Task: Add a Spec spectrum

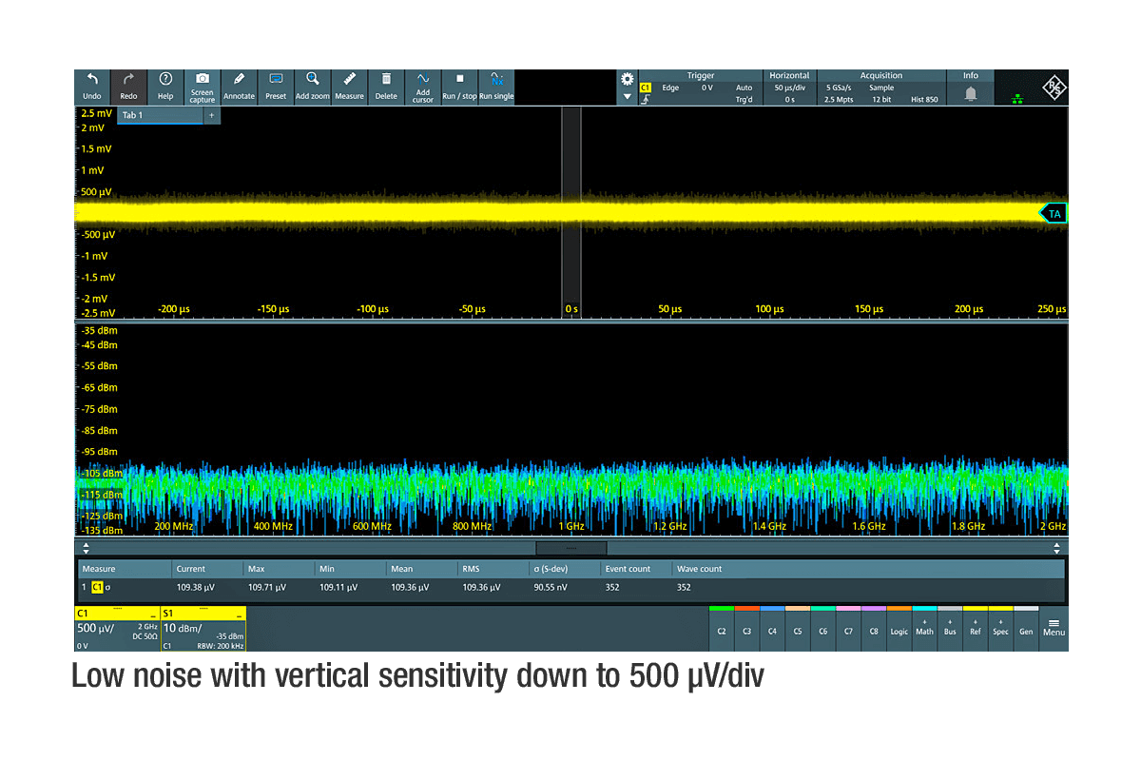Action: (x=1000, y=629)
